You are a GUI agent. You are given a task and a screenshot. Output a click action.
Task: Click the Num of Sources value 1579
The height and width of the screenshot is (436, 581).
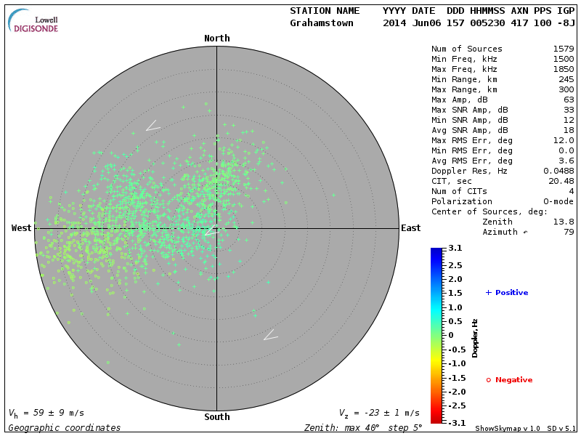click(x=564, y=49)
